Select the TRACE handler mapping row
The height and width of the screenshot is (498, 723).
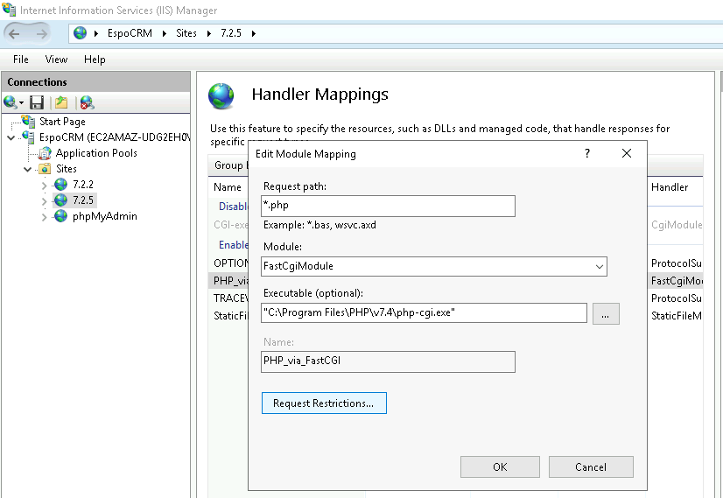pyautogui.click(x=230, y=298)
